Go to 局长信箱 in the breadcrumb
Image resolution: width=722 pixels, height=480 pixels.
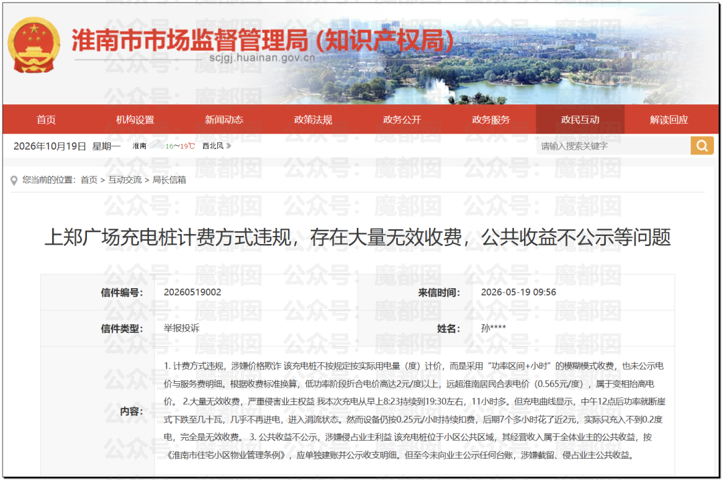coord(169,180)
